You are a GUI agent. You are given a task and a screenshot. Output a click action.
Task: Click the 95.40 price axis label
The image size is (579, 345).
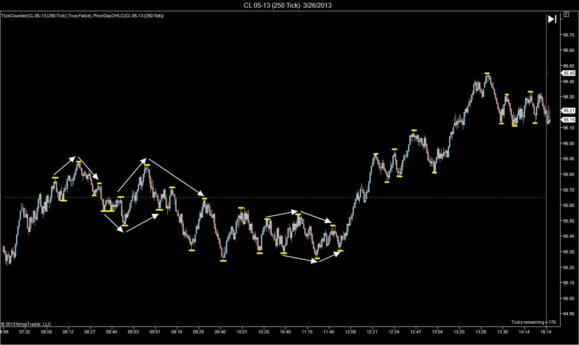click(x=569, y=236)
